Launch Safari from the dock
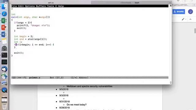196x110 pixels. [4, 14]
